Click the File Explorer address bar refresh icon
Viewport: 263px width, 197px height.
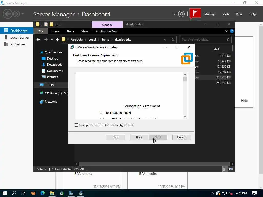click(x=173, y=40)
